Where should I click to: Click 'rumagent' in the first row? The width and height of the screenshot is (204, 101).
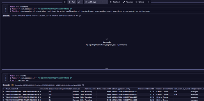195,92
